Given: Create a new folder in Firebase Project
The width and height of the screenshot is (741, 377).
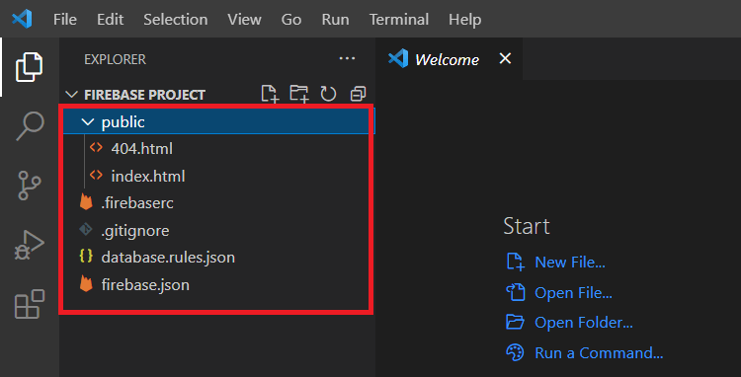Looking at the screenshot, I should coord(299,94).
